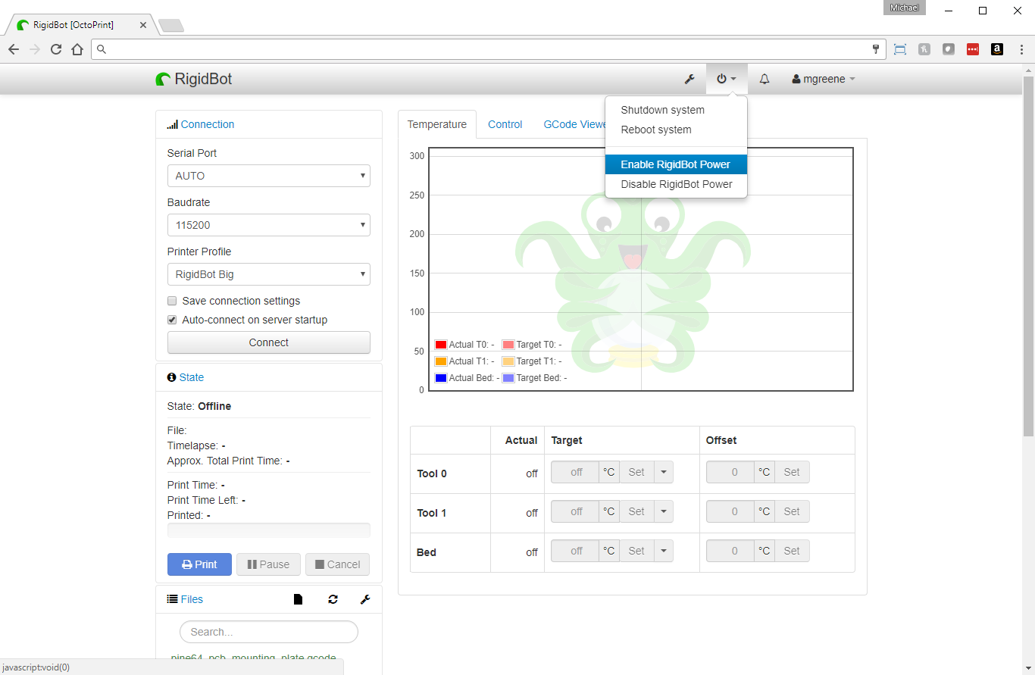Click the Cancel button
1035x675 pixels.
[338, 564]
